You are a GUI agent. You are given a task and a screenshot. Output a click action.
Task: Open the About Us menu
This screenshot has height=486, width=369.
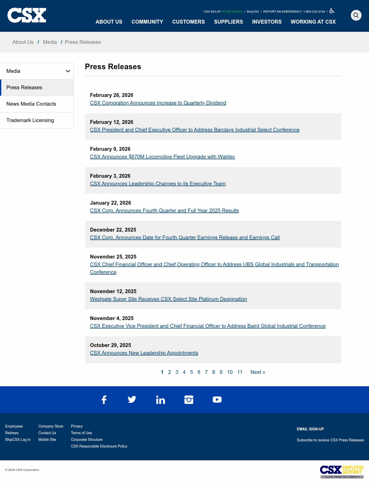click(109, 22)
